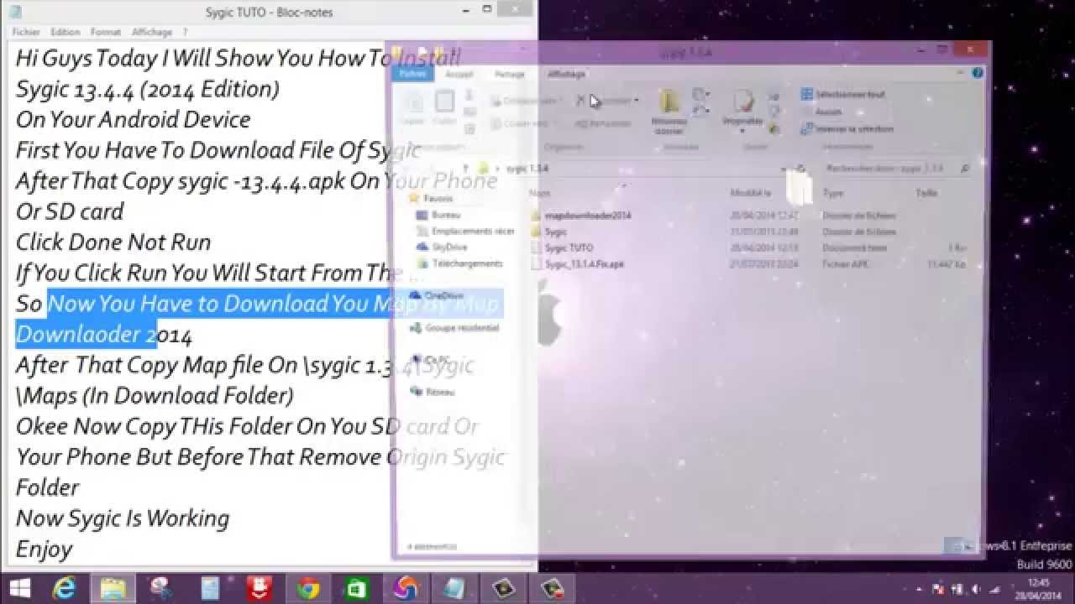Open the Start menu on the taskbar
The width and height of the screenshot is (1075, 604).
click(20, 588)
